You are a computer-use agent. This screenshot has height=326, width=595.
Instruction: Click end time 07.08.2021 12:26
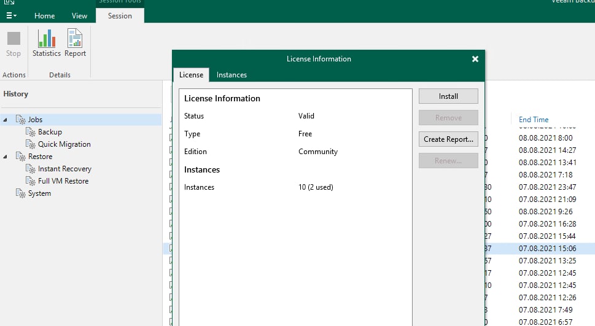coord(547,298)
